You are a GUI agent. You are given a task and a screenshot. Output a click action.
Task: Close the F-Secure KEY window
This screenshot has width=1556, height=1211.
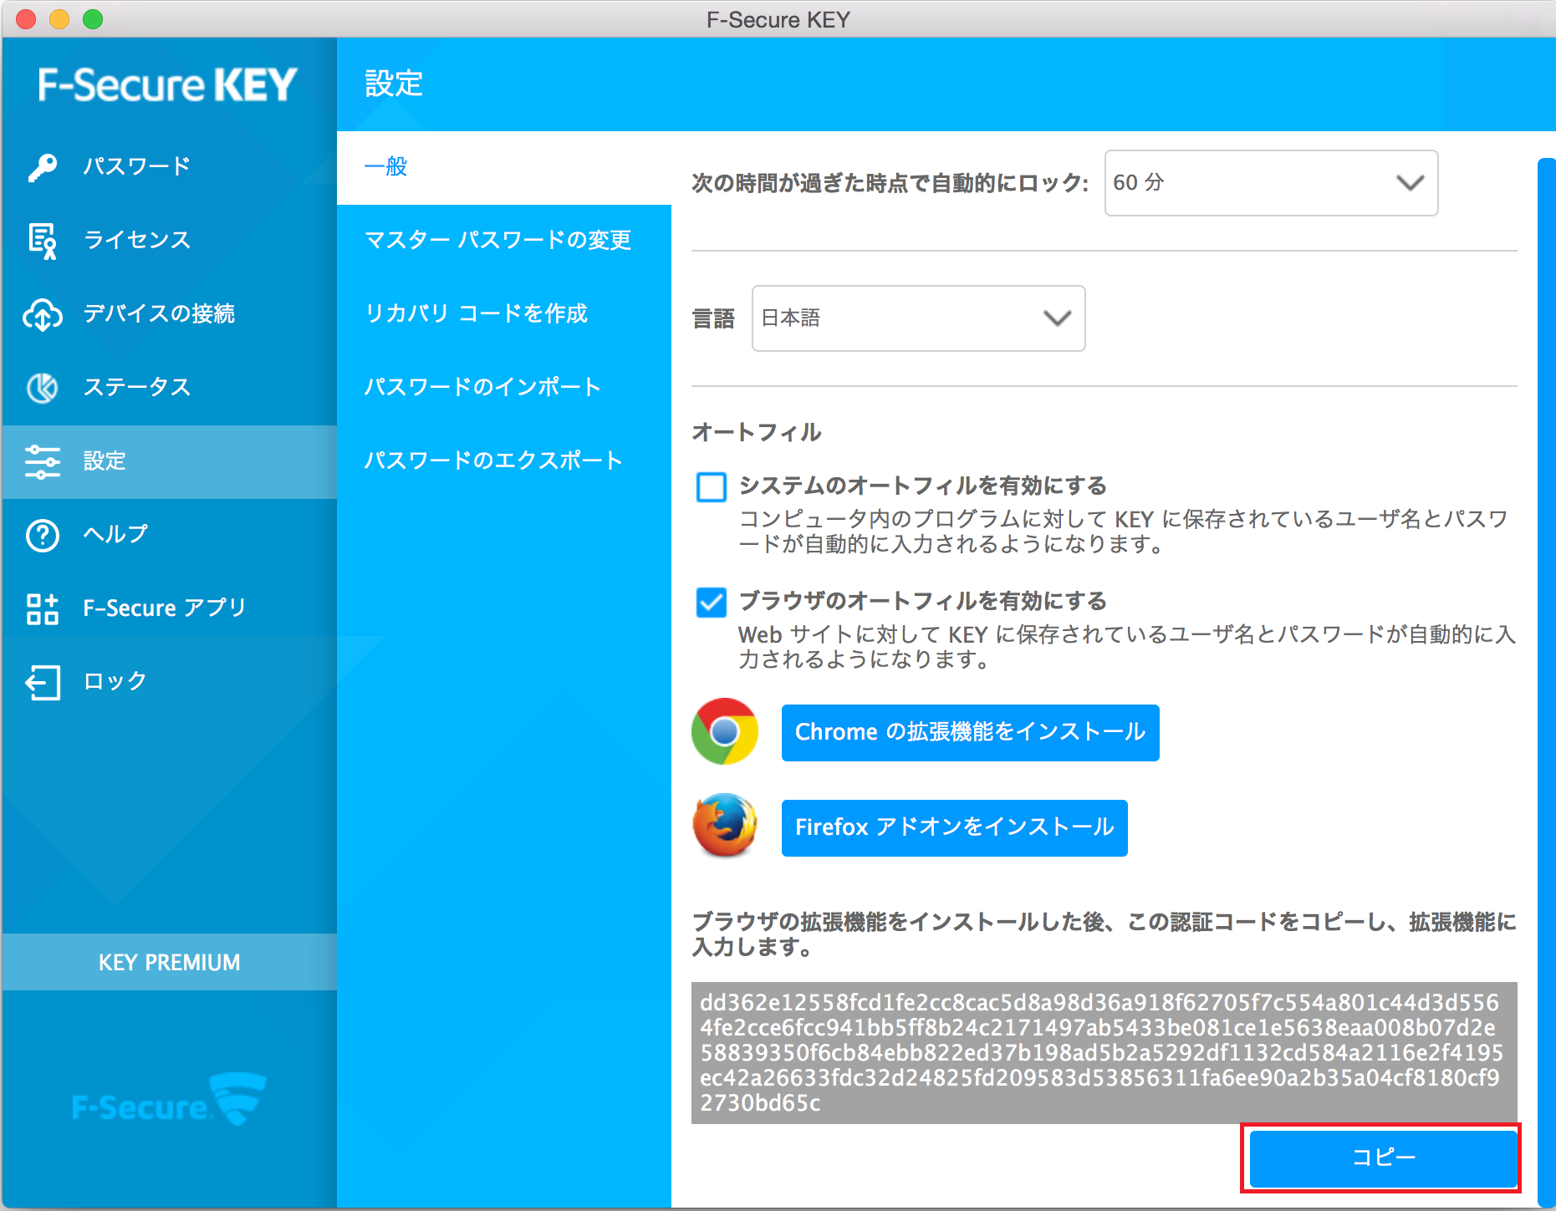tap(26, 19)
